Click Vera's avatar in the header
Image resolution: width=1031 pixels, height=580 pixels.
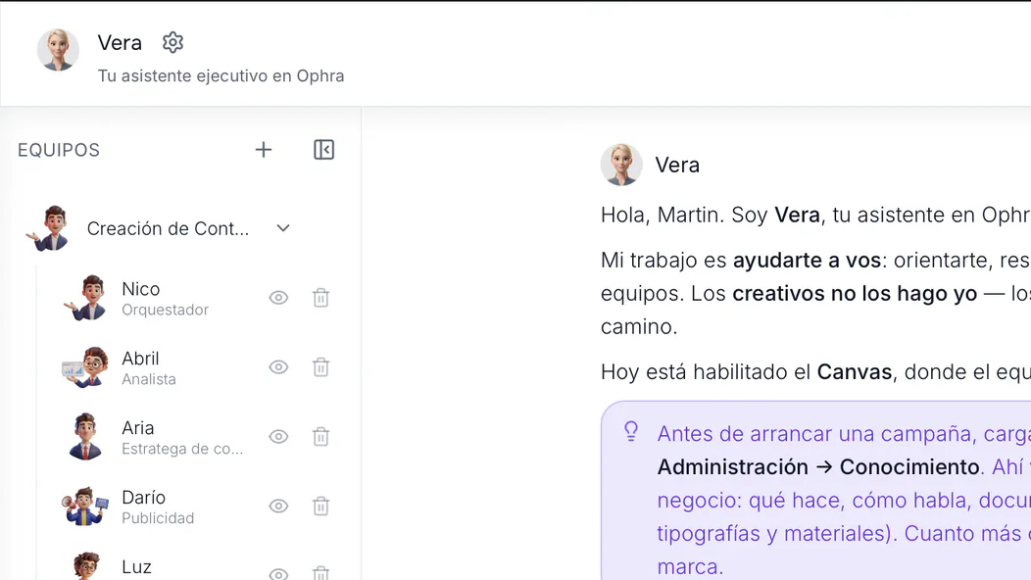click(x=58, y=50)
